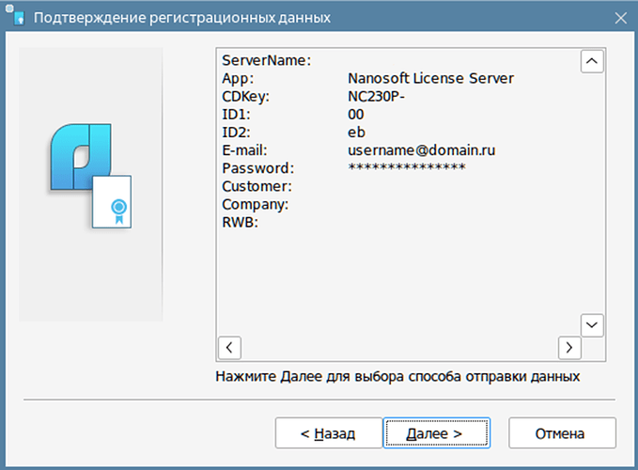Click the ID2 row value eb
Screen dimensions: 638x470
[356, 133]
